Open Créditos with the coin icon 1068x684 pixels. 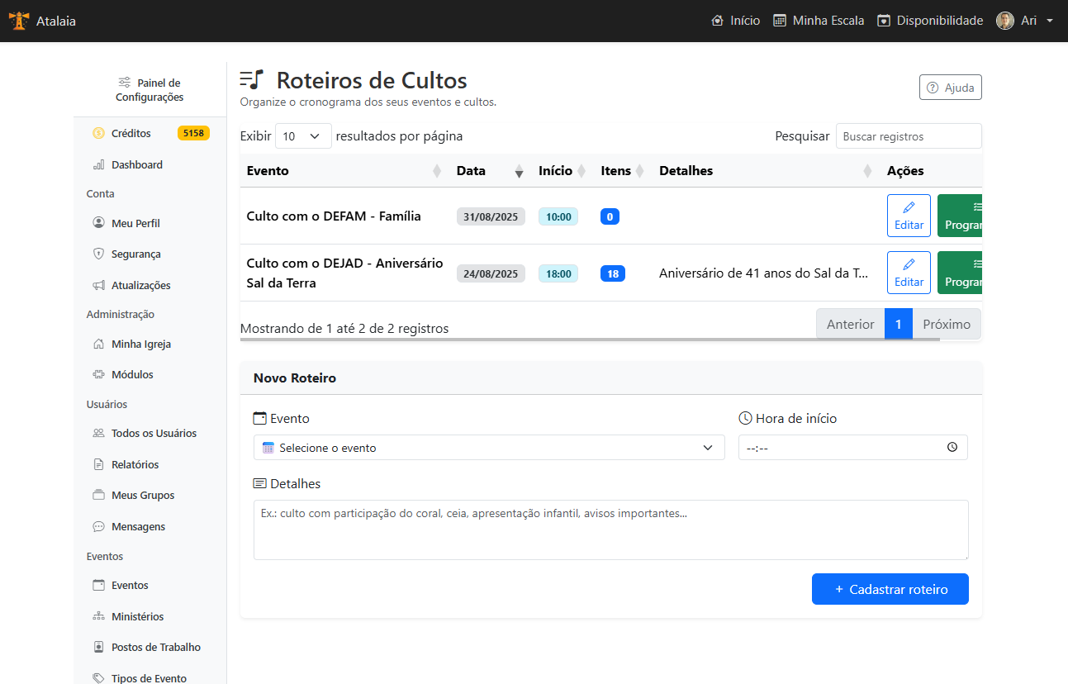pos(131,133)
